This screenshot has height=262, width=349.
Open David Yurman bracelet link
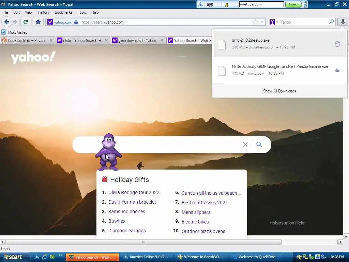pos(132,202)
